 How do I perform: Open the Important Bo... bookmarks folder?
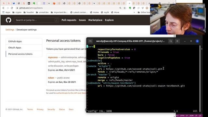click(x=59, y=12)
